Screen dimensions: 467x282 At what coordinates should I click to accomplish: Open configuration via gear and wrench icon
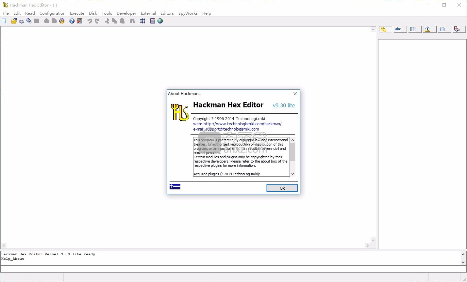click(x=62, y=21)
